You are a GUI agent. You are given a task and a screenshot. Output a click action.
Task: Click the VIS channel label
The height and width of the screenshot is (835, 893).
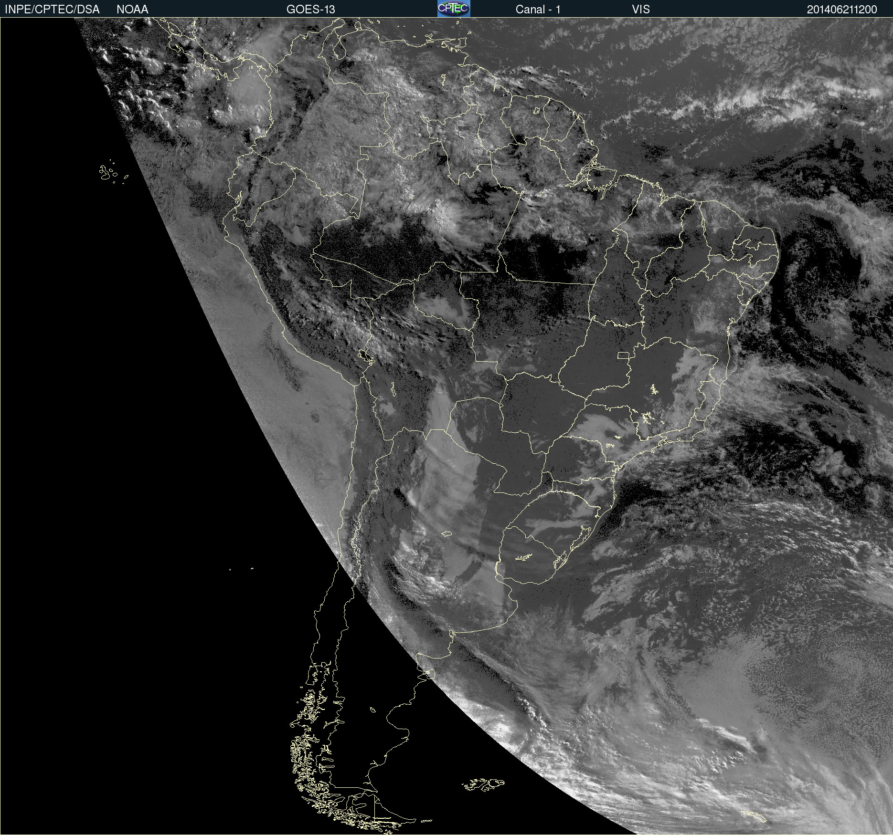[641, 10]
